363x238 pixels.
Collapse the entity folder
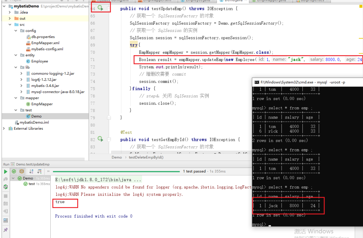click(x=16, y=55)
